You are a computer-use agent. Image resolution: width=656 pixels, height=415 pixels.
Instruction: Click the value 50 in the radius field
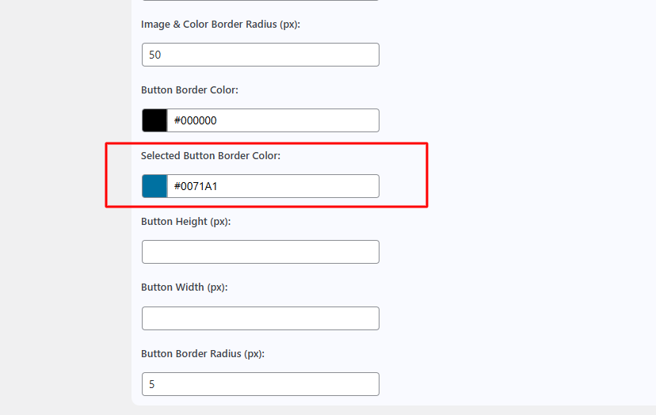click(x=155, y=55)
